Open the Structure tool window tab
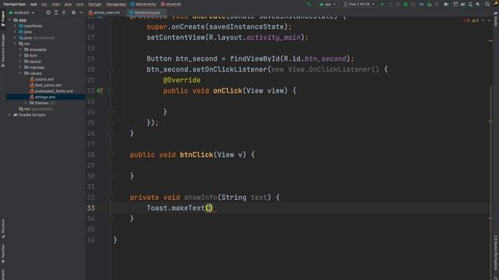This screenshot has height=280, width=499. point(3,228)
